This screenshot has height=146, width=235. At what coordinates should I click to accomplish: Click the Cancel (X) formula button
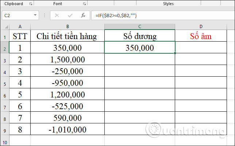point(57,15)
